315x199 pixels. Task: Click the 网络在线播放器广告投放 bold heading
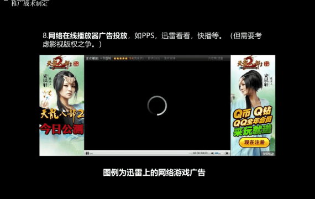click(x=88, y=36)
